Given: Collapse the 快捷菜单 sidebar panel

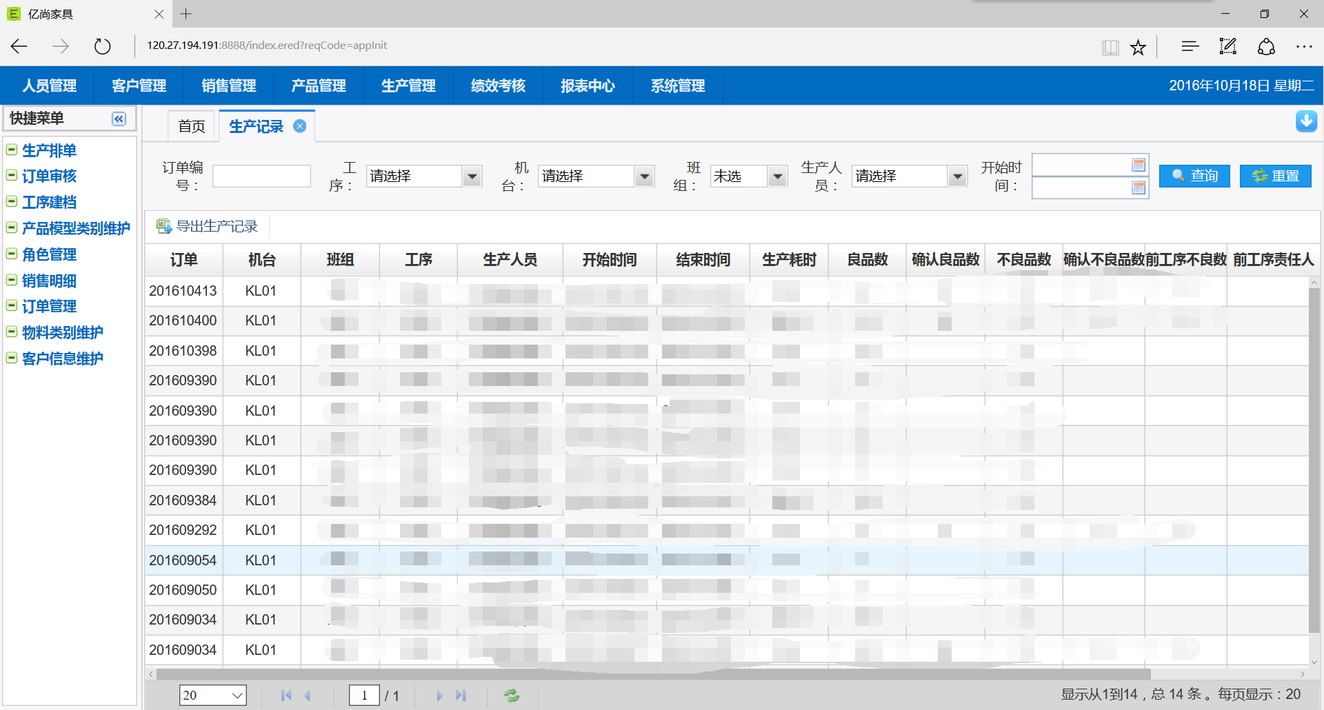Looking at the screenshot, I should click(x=119, y=119).
